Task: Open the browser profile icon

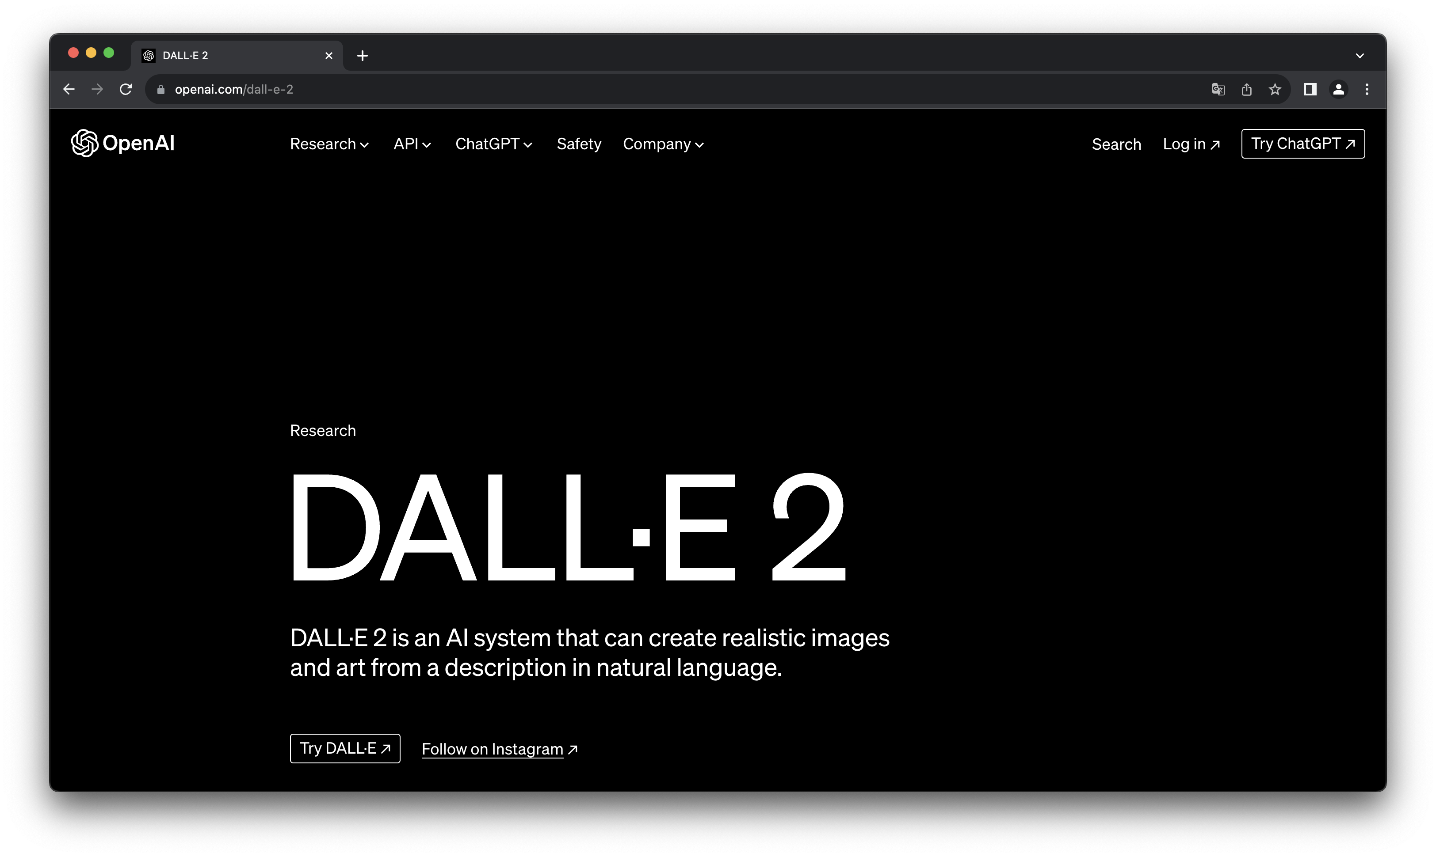Action: tap(1339, 89)
